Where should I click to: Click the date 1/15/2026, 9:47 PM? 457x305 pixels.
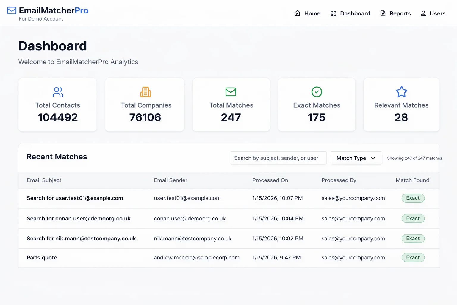pyautogui.click(x=276, y=258)
